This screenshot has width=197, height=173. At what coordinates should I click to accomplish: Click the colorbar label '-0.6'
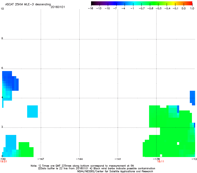pyautogui.click(x=150, y=9)
